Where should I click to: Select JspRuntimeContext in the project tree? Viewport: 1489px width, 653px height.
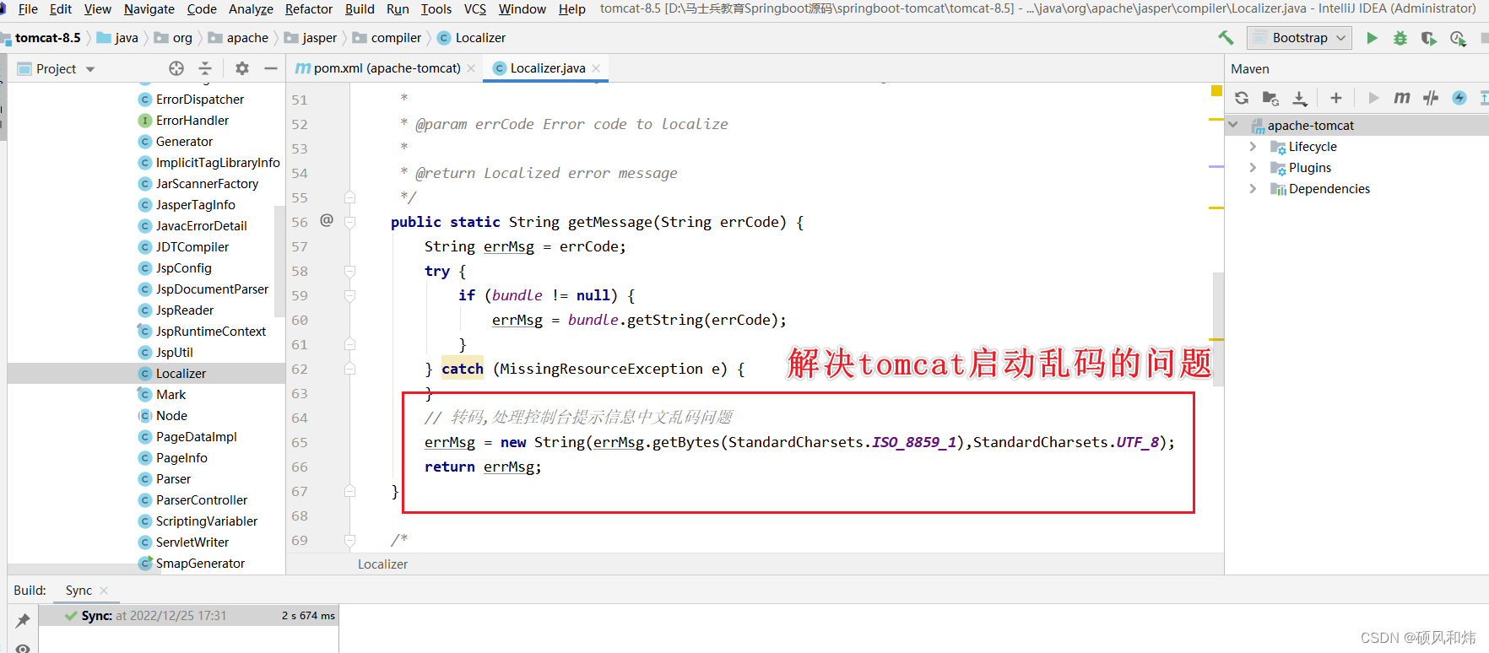[211, 332]
